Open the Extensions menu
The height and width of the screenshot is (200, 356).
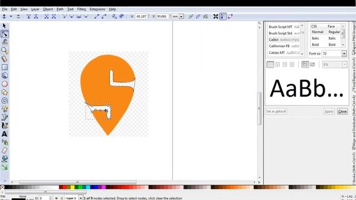[97, 9]
